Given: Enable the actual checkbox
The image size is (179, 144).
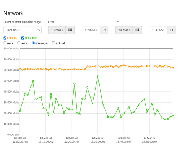Looking at the screenshot, I should pyautogui.click(x=53, y=43).
